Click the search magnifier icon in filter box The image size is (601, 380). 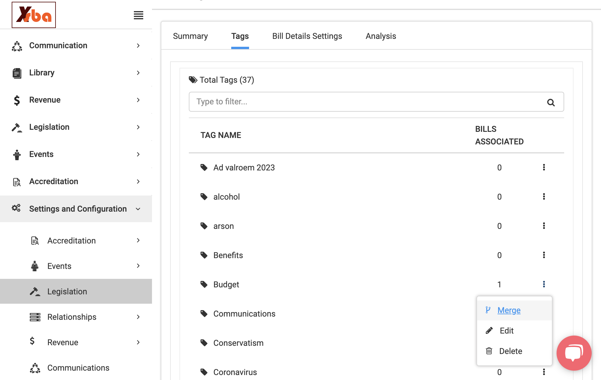pos(551,102)
